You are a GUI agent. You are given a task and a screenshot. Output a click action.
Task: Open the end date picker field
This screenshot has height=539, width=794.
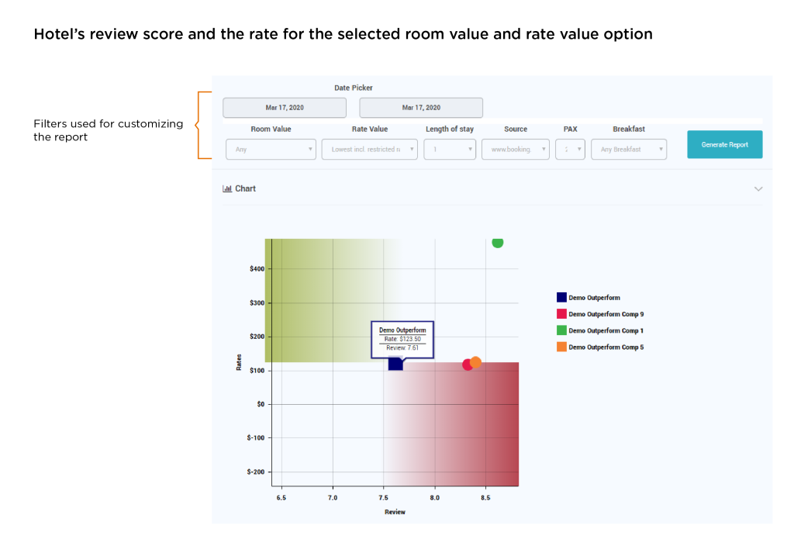[421, 107]
